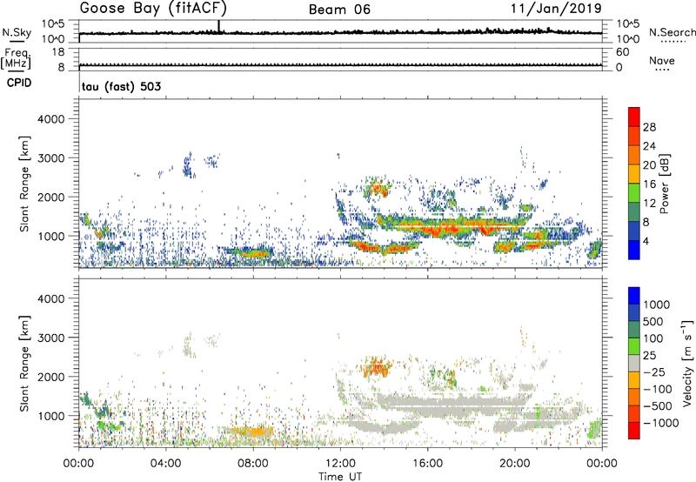The image size is (696, 482).
Task: Click the blue bottom of the Power color bar
Action: point(634,251)
